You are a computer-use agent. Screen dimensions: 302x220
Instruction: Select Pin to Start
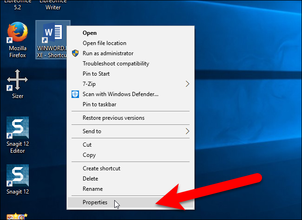[96, 74]
